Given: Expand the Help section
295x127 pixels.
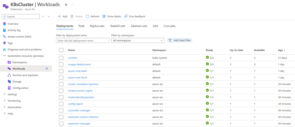Looking at the screenshot, I should point(5,113).
